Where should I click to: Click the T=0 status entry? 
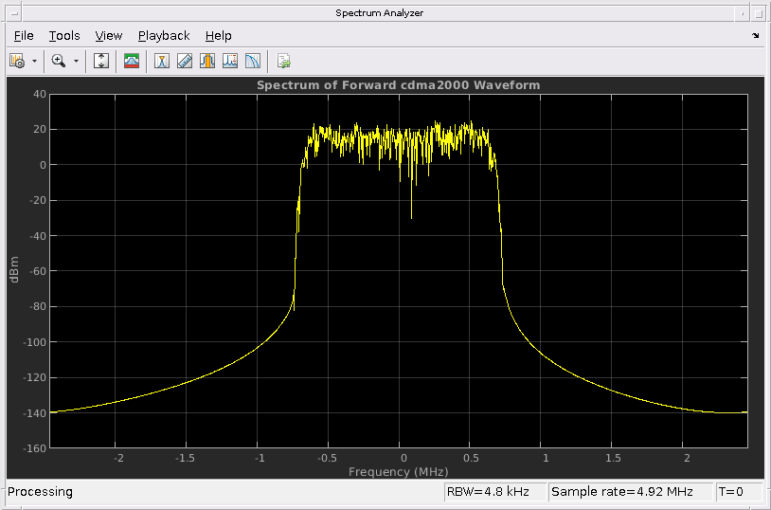pos(739,491)
